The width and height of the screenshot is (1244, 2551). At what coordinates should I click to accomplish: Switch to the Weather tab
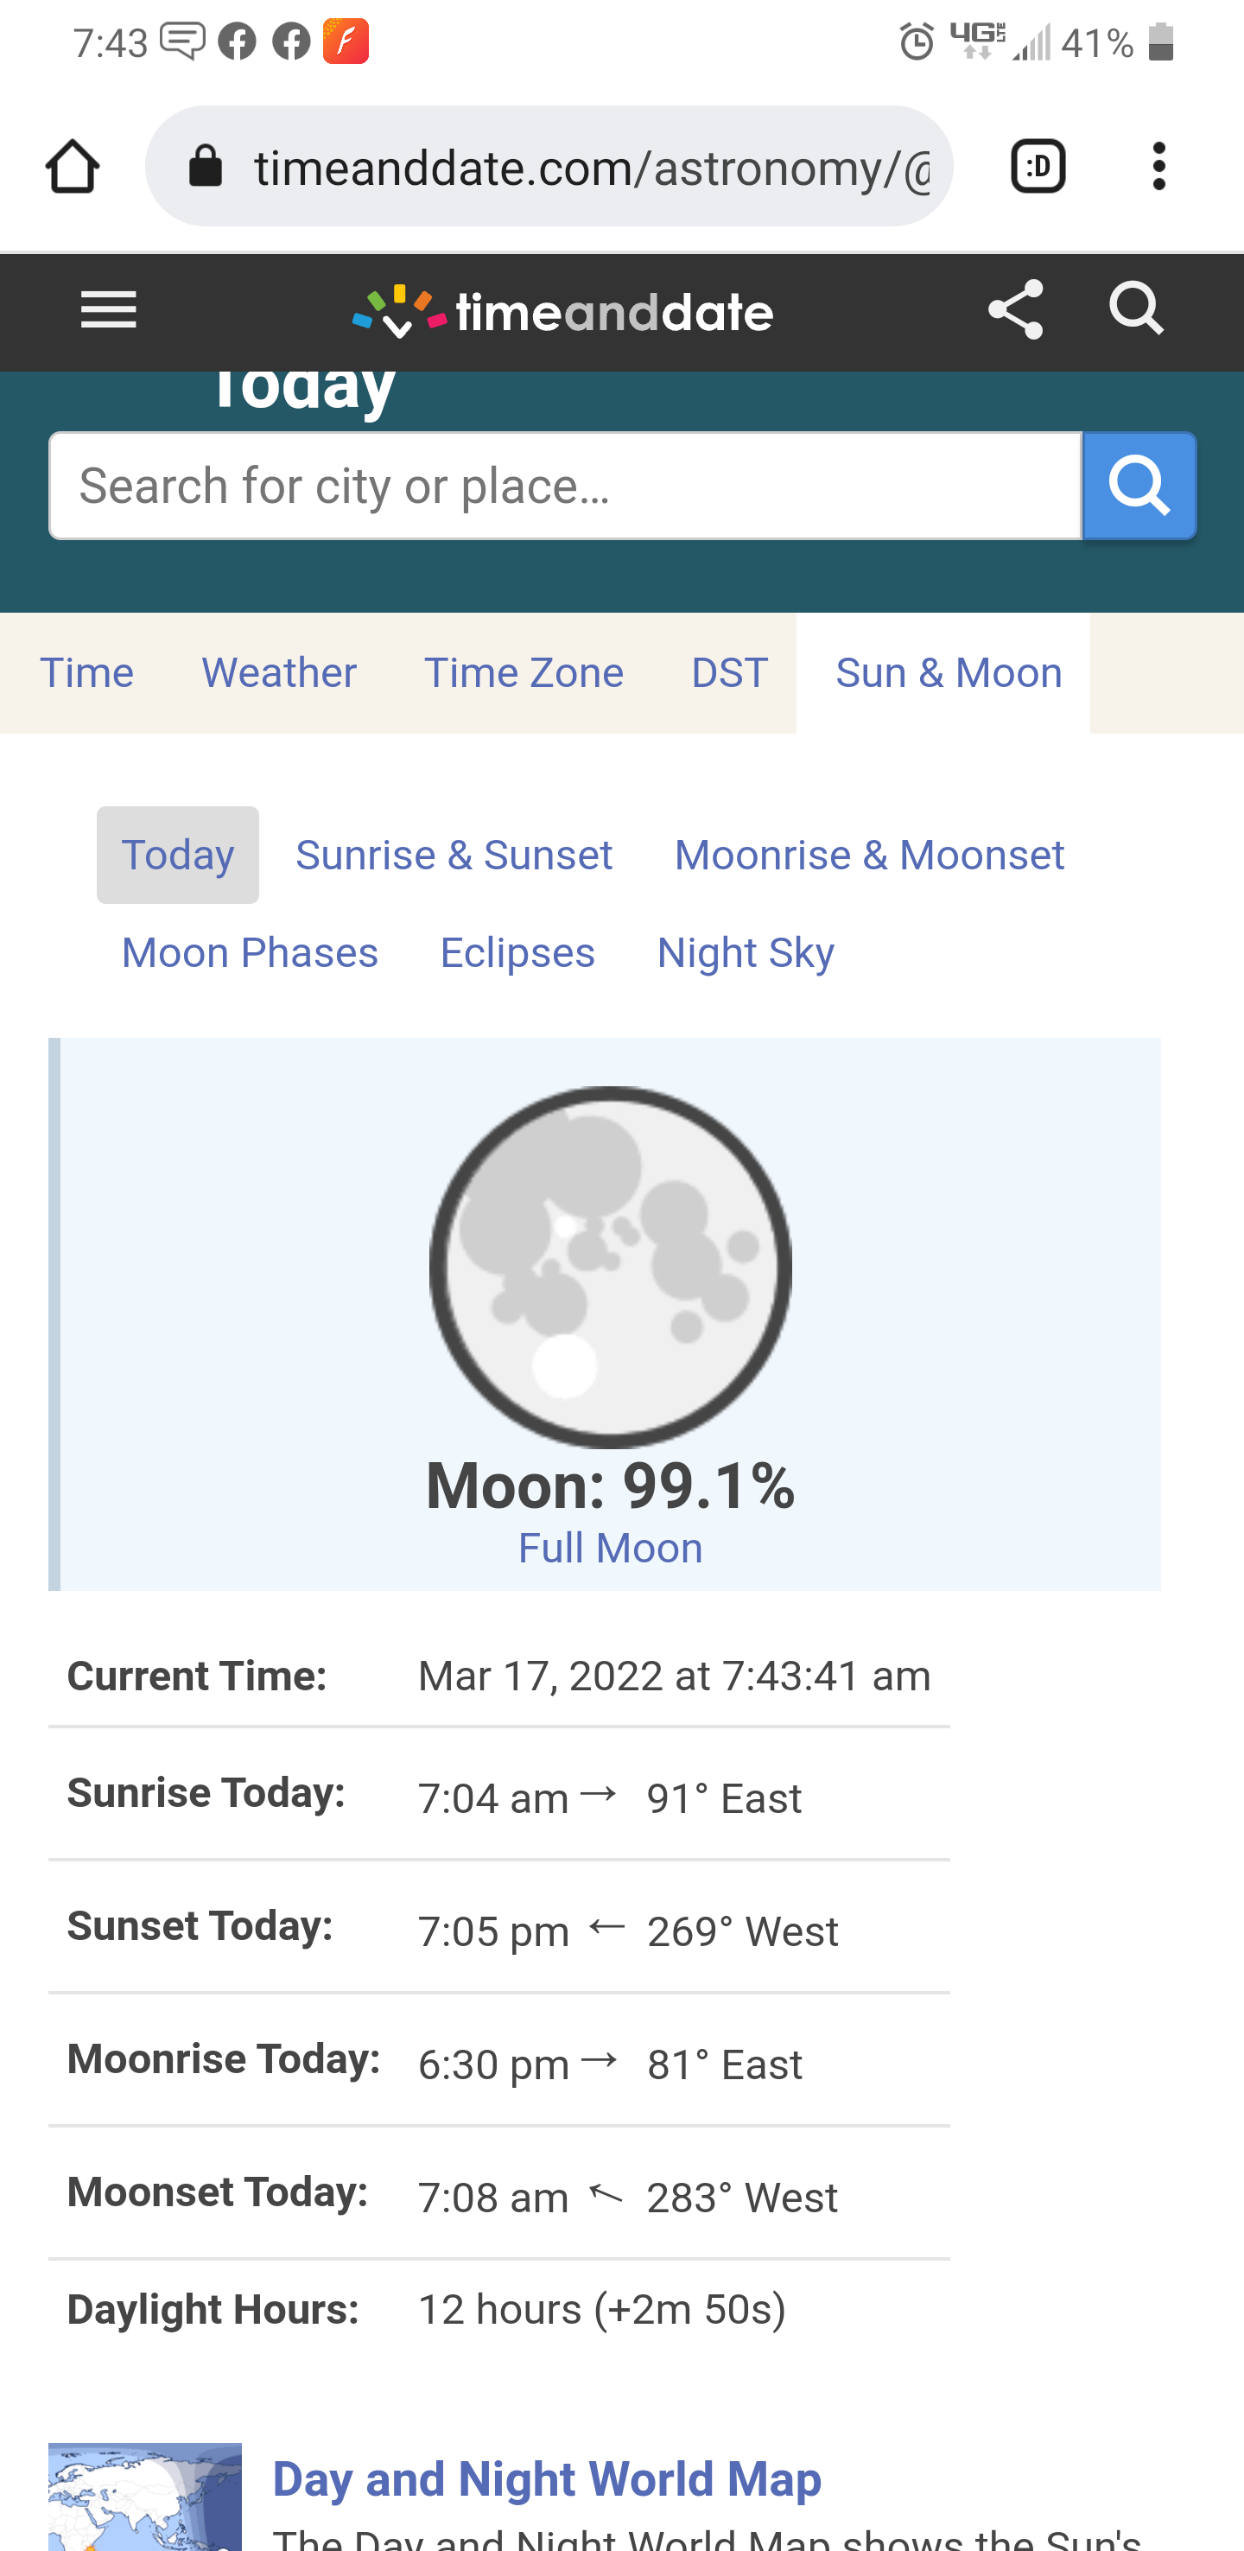[278, 673]
